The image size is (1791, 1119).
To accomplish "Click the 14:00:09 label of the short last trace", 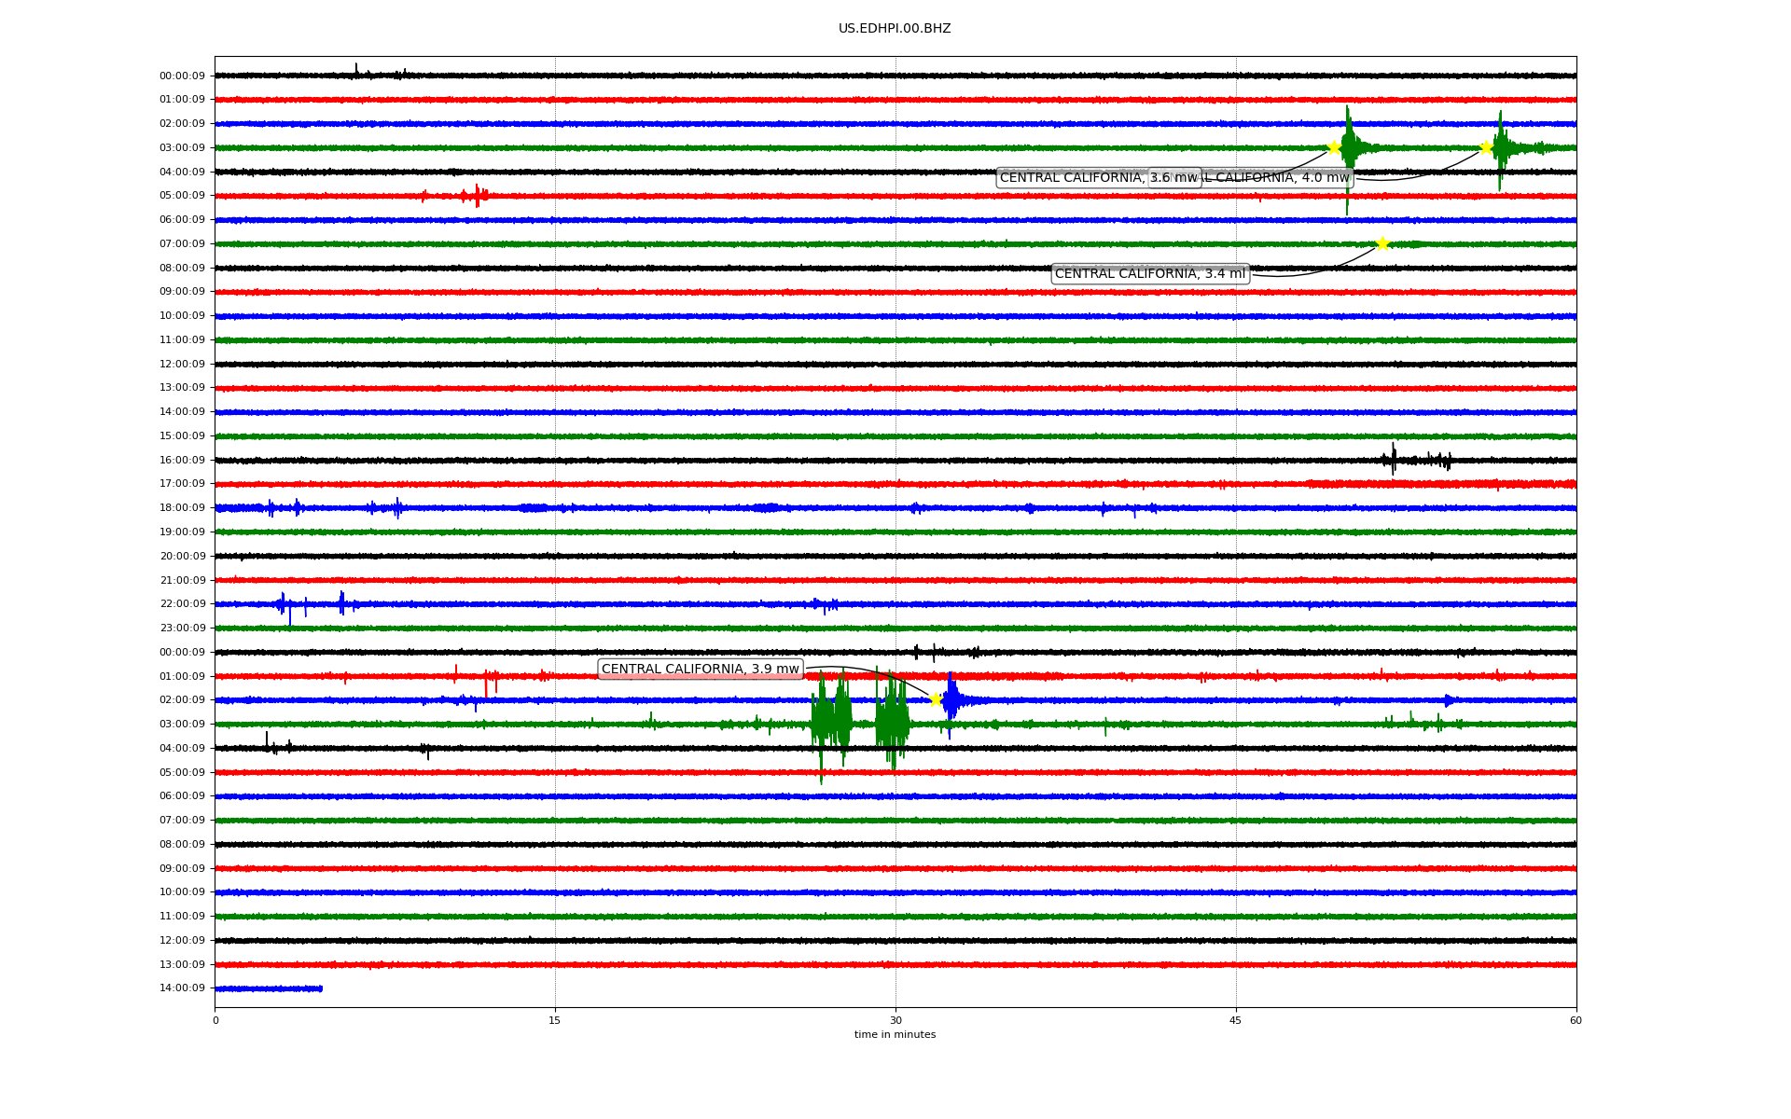I will (182, 988).
